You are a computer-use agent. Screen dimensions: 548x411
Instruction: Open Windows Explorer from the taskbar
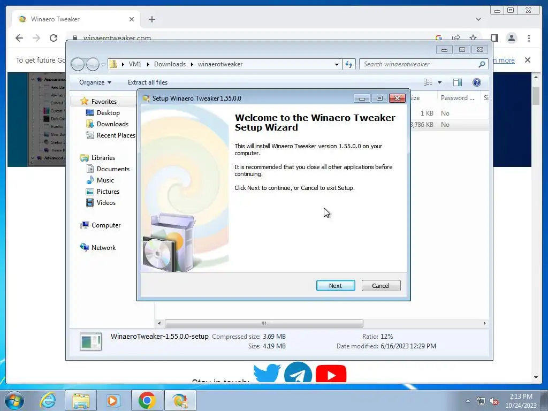[x=81, y=400]
